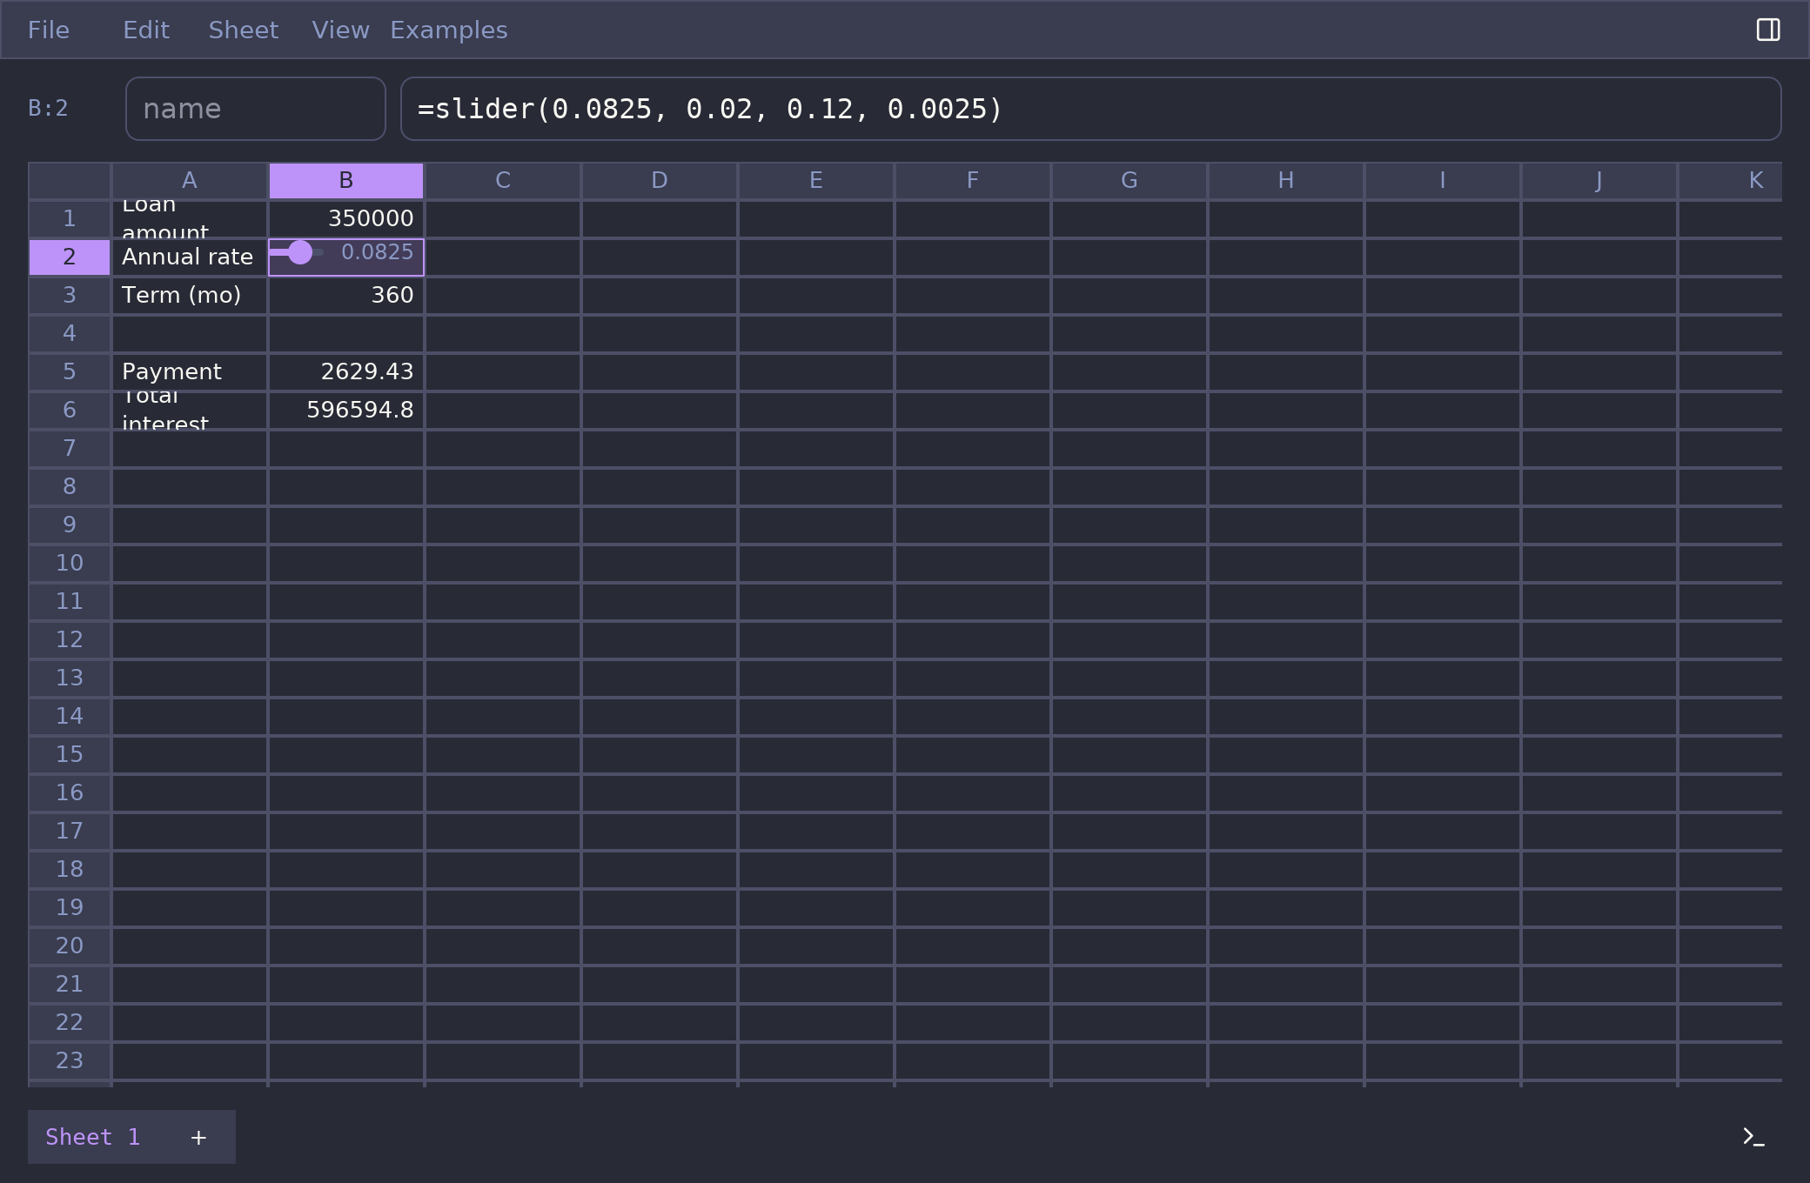Select the 'Payment' label cell

coord(190,372)
